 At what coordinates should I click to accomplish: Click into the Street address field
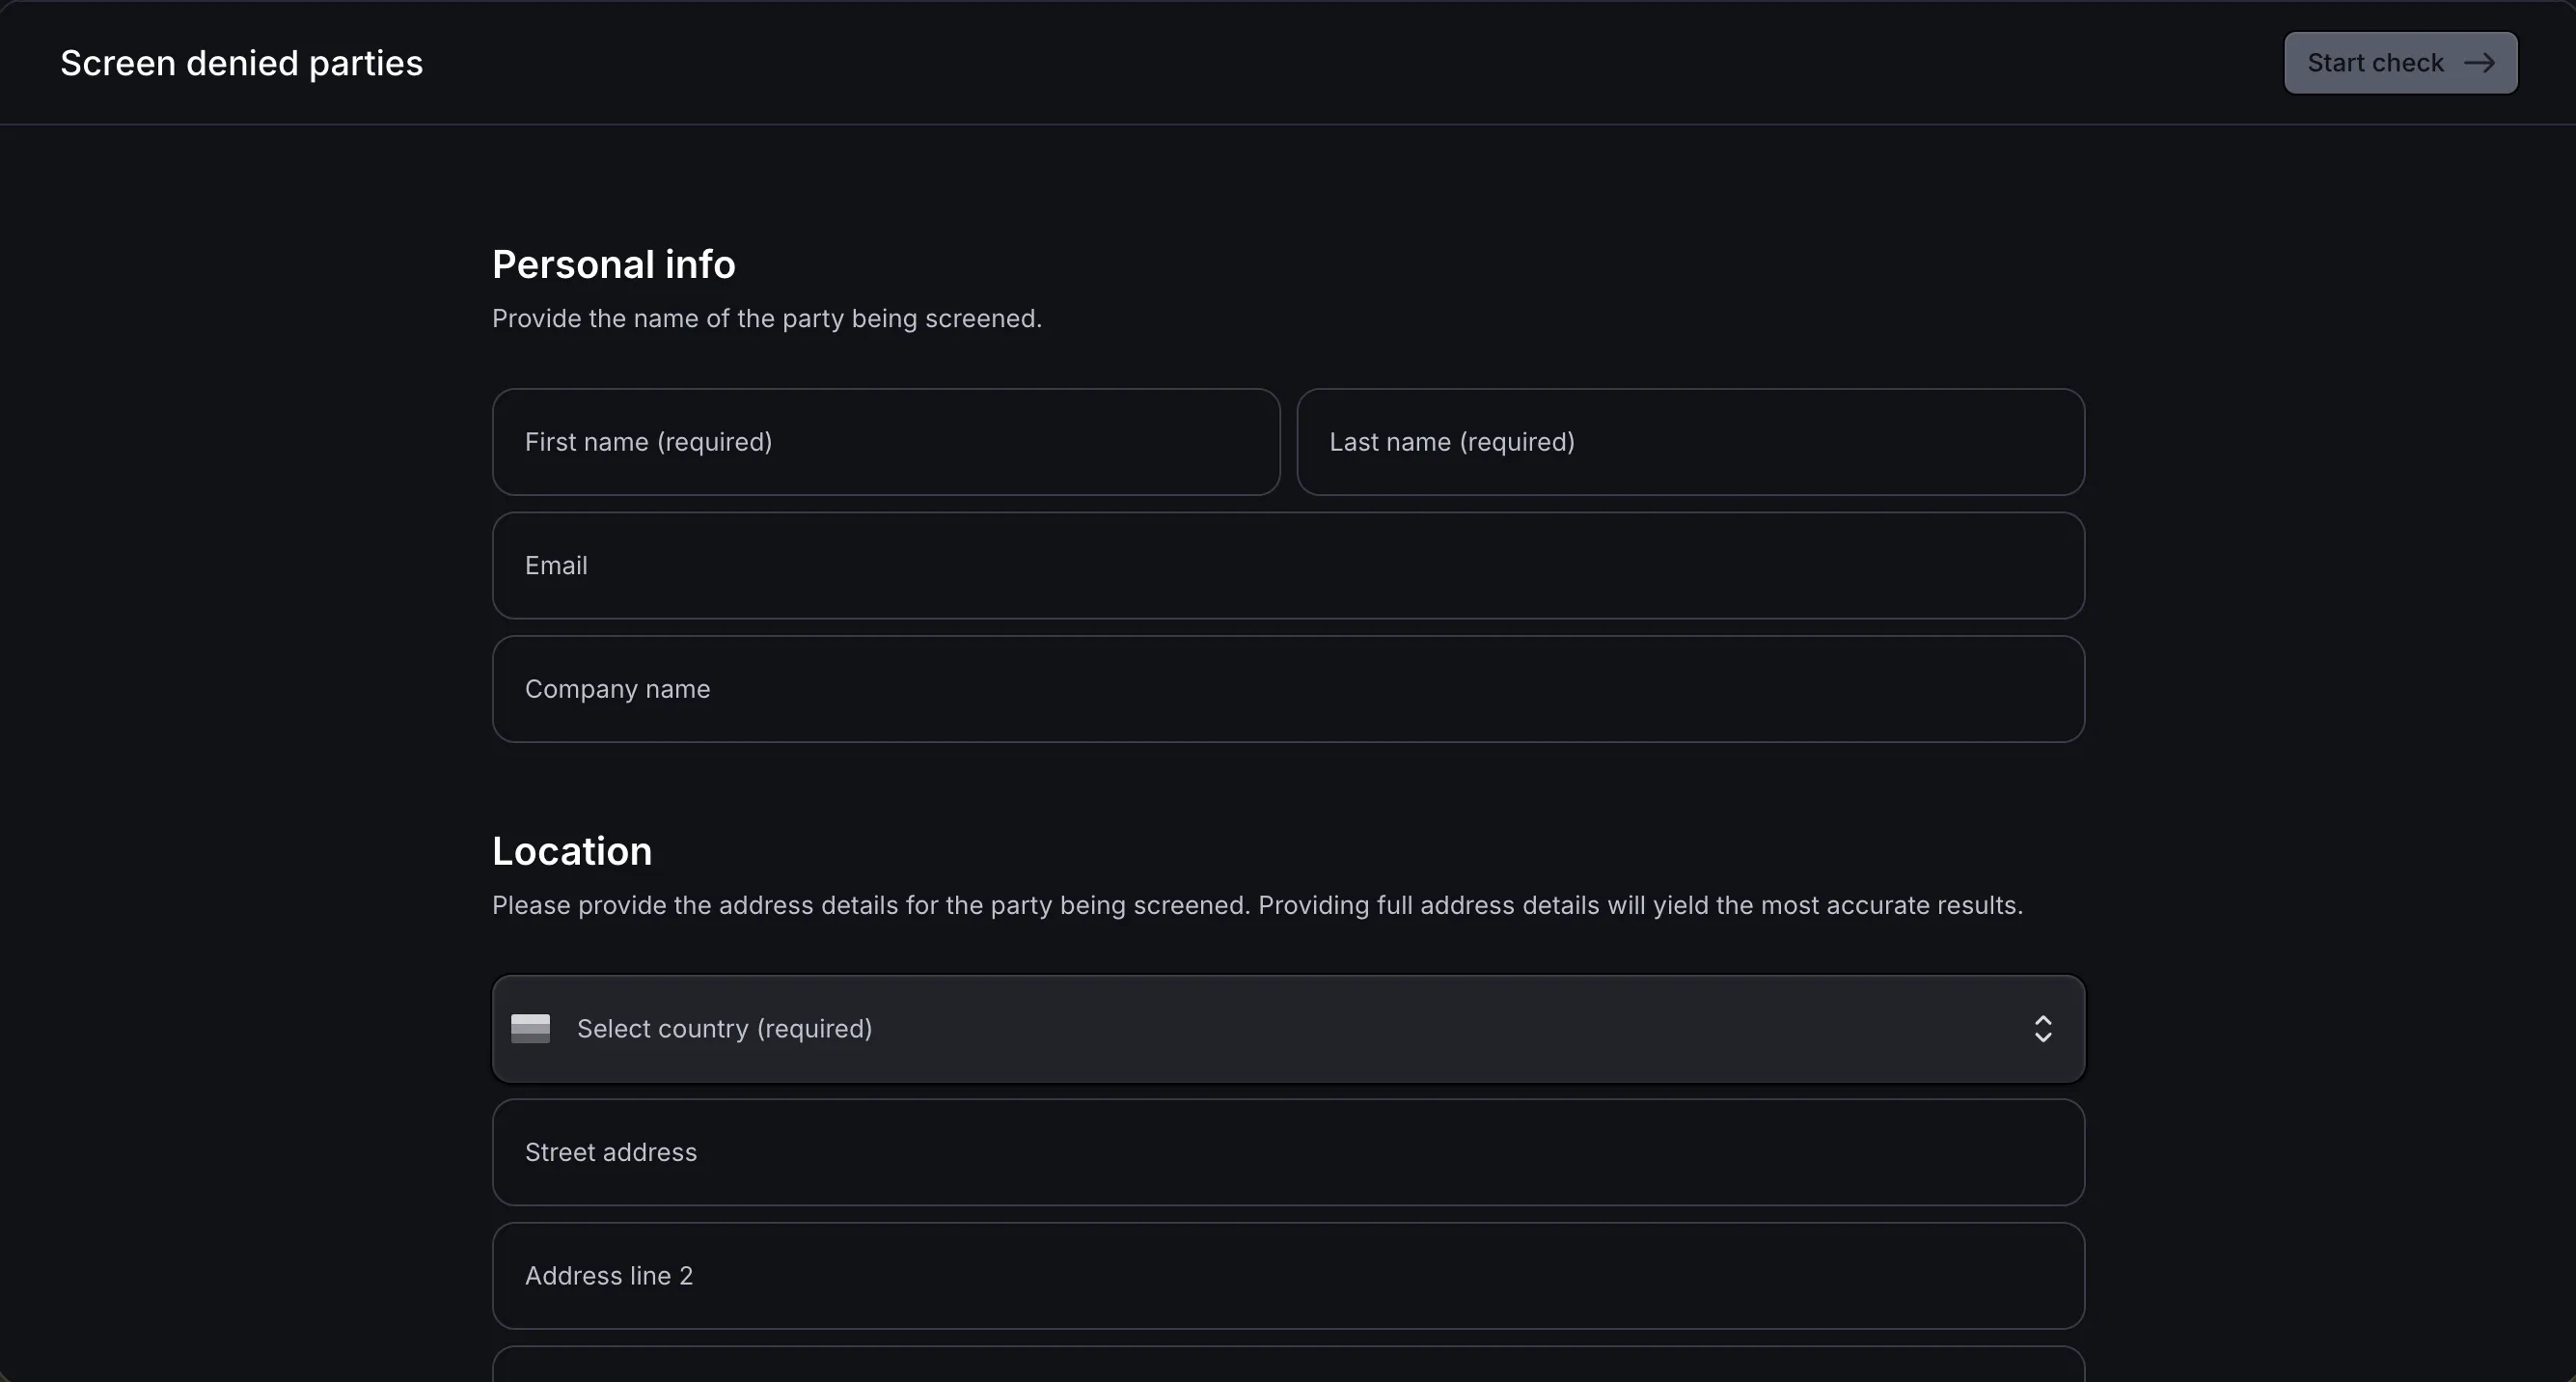point(1288,1153)
